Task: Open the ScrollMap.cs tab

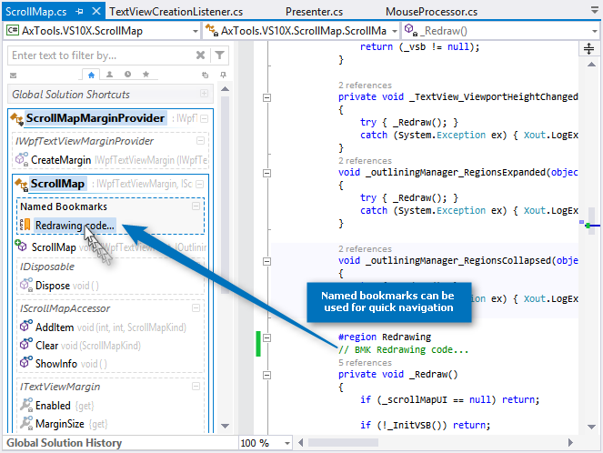Action: pyautogui.click(x=35, y=12)
